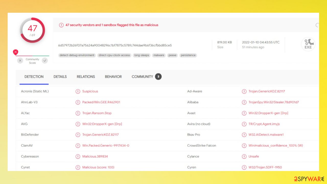The height and width of the screenshot is (184, 327).
Task: Select the file SHA-256 hash text
Action: (115, 45)
